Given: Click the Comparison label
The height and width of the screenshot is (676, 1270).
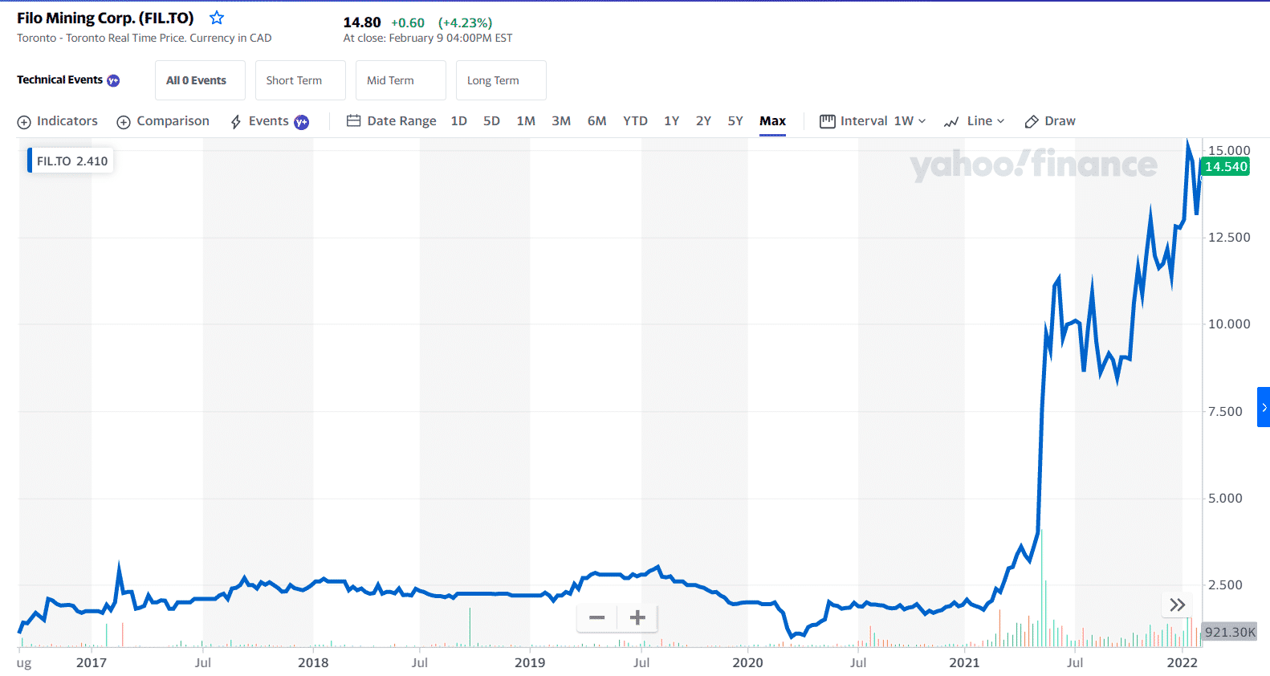Looking at the screenshot, I should tap(173, 121).
